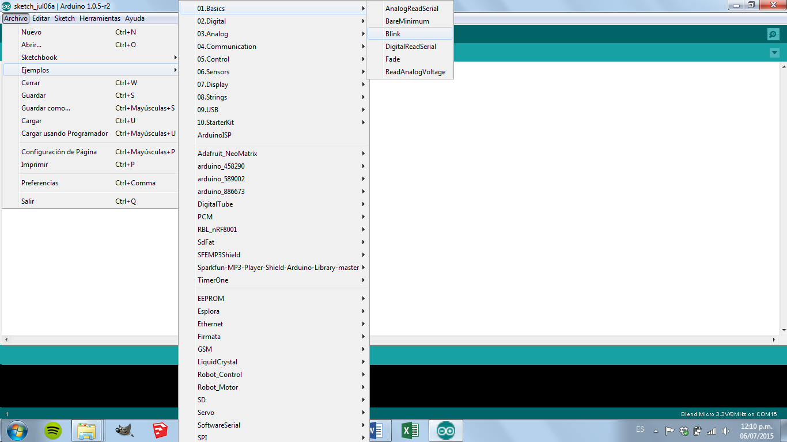Select Guardar como... entry
The width and height of the screenshot is (787, 442).
pyautogui.click(x=91, y=108)
